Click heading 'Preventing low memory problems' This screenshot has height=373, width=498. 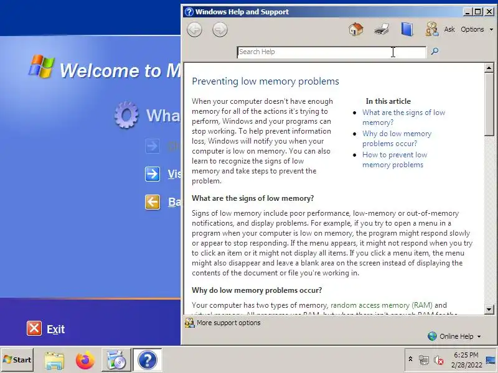[266, 81]
